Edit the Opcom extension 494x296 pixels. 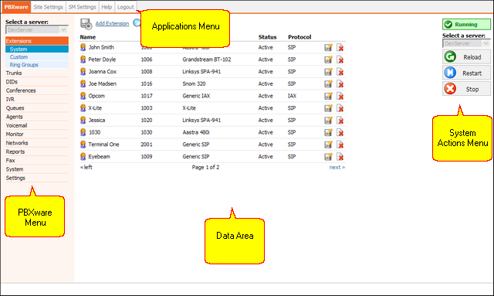[x=328, y=96]
